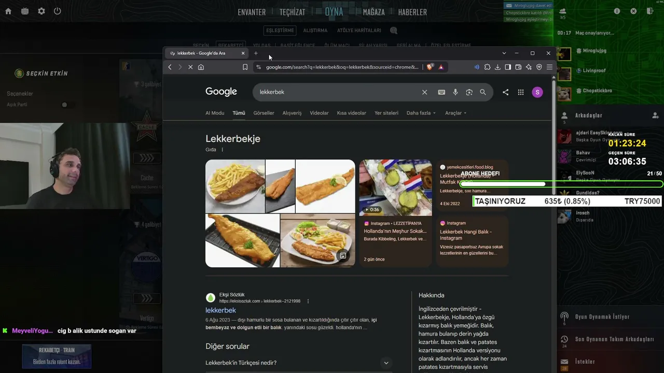Submit Google search magnifier button
The width and height of the screenshot is (664, 373).
point(483,92)
